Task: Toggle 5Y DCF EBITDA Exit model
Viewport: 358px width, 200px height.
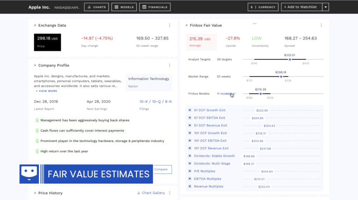Action: 190,118
